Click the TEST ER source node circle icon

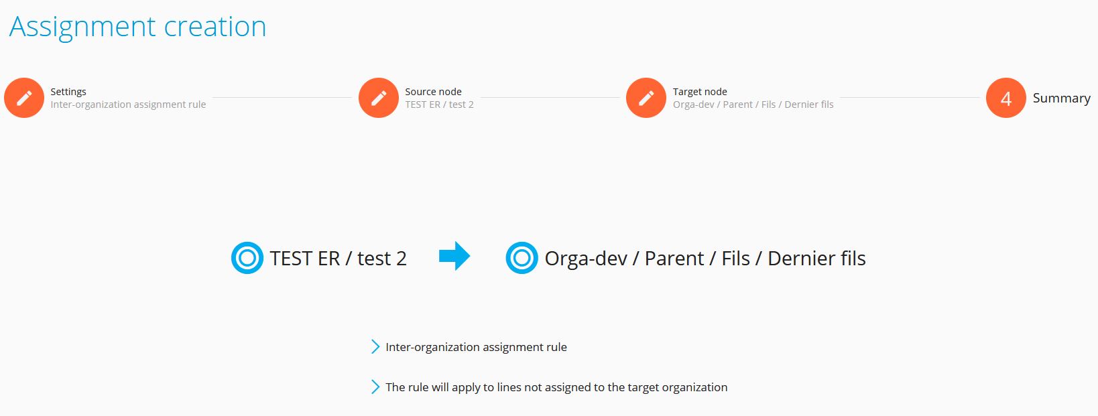coord(247,258)
